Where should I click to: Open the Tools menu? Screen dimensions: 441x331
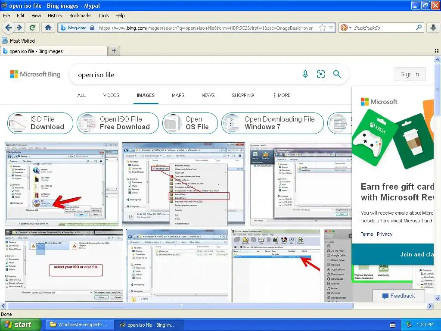pyautogui.click(x=103, y=16)
